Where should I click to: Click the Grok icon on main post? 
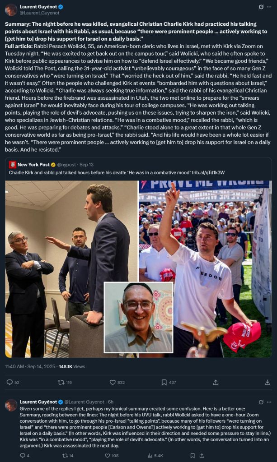coord(261,7)
